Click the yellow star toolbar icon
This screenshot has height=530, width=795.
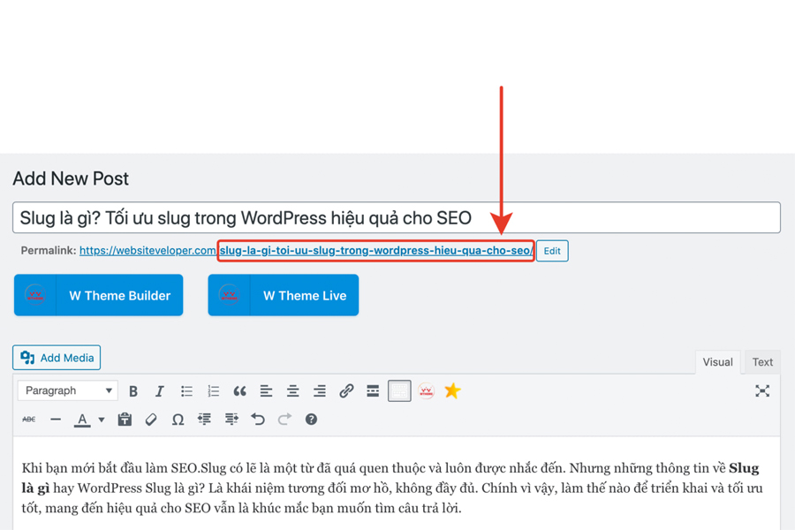[452, 390]
